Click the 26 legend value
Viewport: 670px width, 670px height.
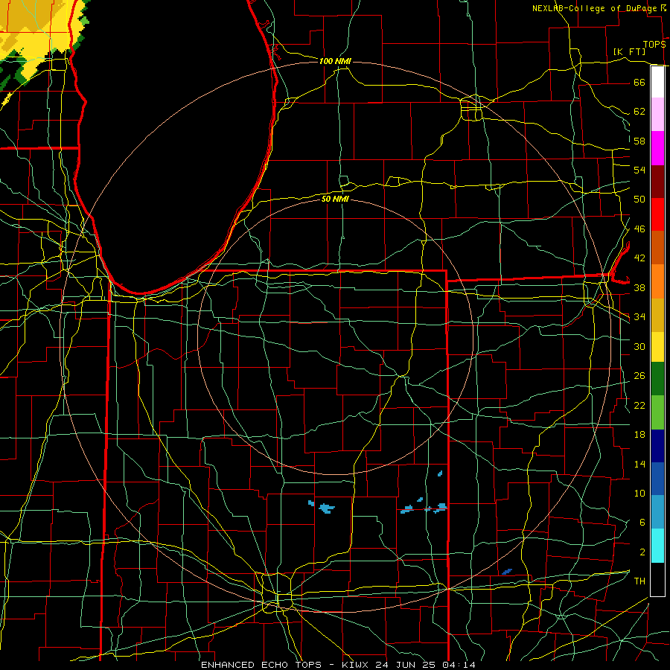pos(639,376)
